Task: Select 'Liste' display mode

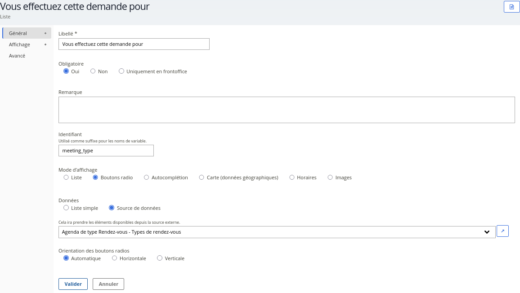Action: pyautogui.click(x=66, y=178)
